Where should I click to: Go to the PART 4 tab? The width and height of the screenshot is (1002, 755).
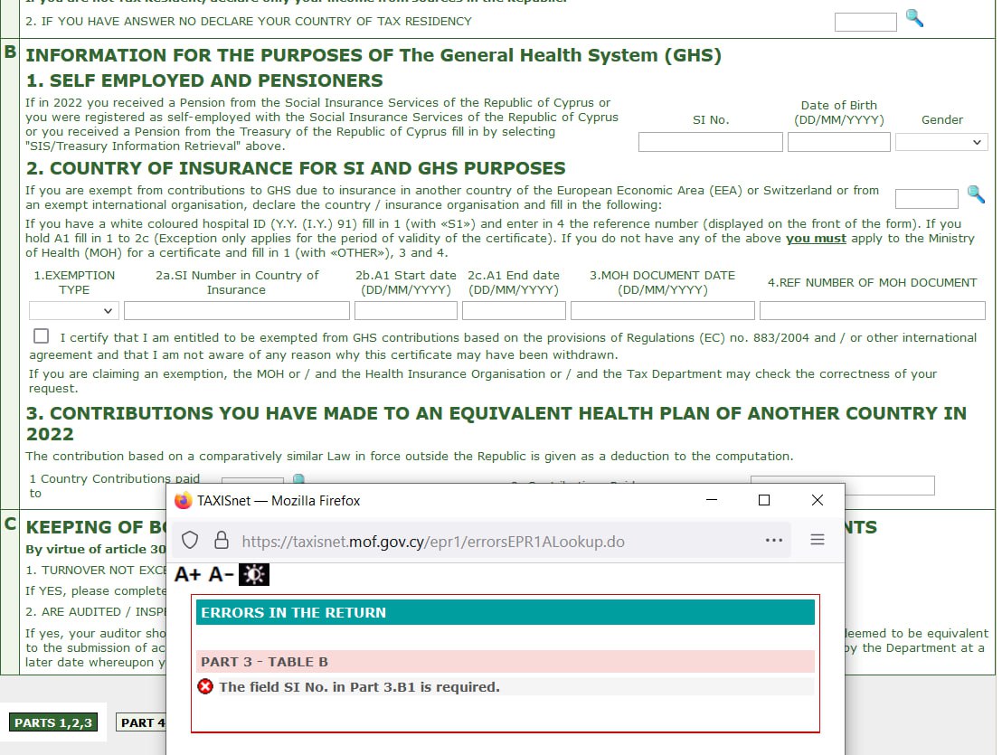coord(142,722)
